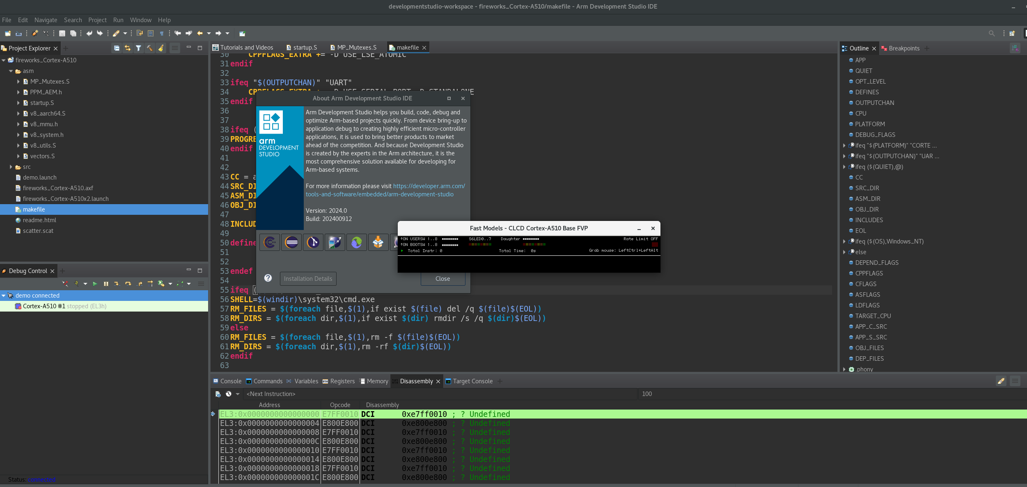Image resolution: width=1027 pixels, height=487 pixels.
Task: Click the TARGET_CPU entry in Outline
Action: 873,316
